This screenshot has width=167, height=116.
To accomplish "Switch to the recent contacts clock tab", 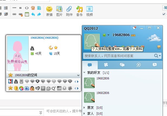I will [155, 65].
